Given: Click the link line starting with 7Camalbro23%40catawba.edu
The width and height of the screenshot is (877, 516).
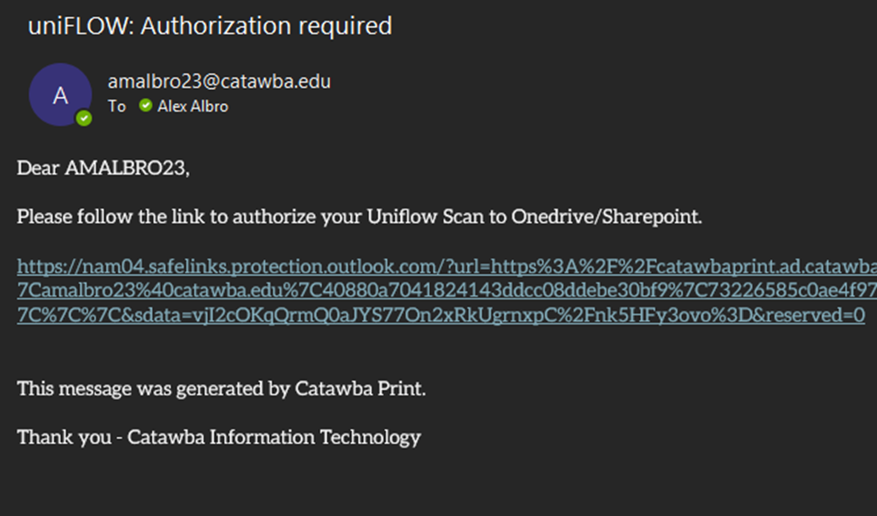Looking at the screenshot, I should [x=447, y=290].
